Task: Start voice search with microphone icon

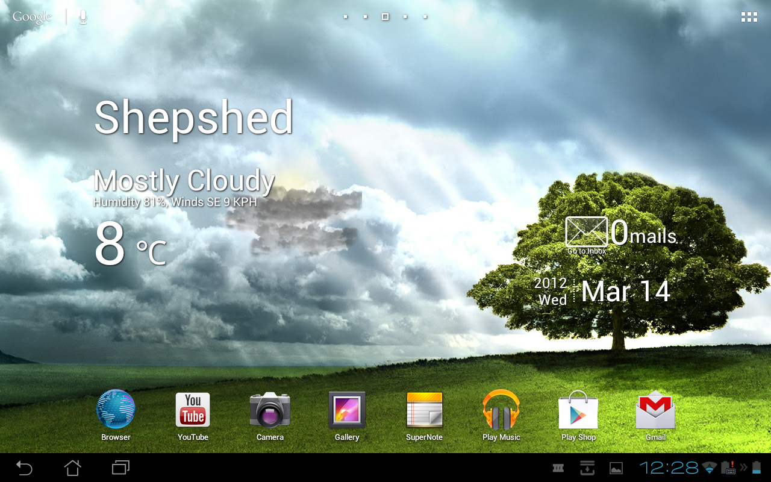Action: (83, 17)
